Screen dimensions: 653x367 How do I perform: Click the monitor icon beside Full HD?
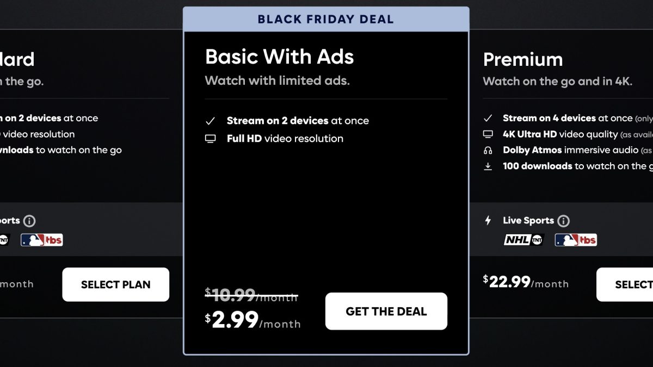(x=210, y=139)
